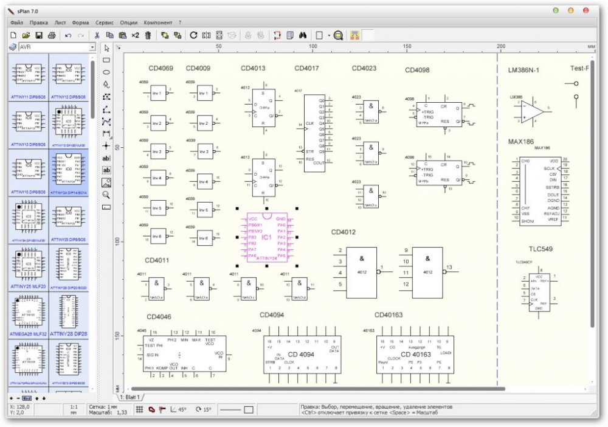Viewport: 608px width, 427px height.
Task: Toggle the grid display in the status bar
Action: point(140,409)
